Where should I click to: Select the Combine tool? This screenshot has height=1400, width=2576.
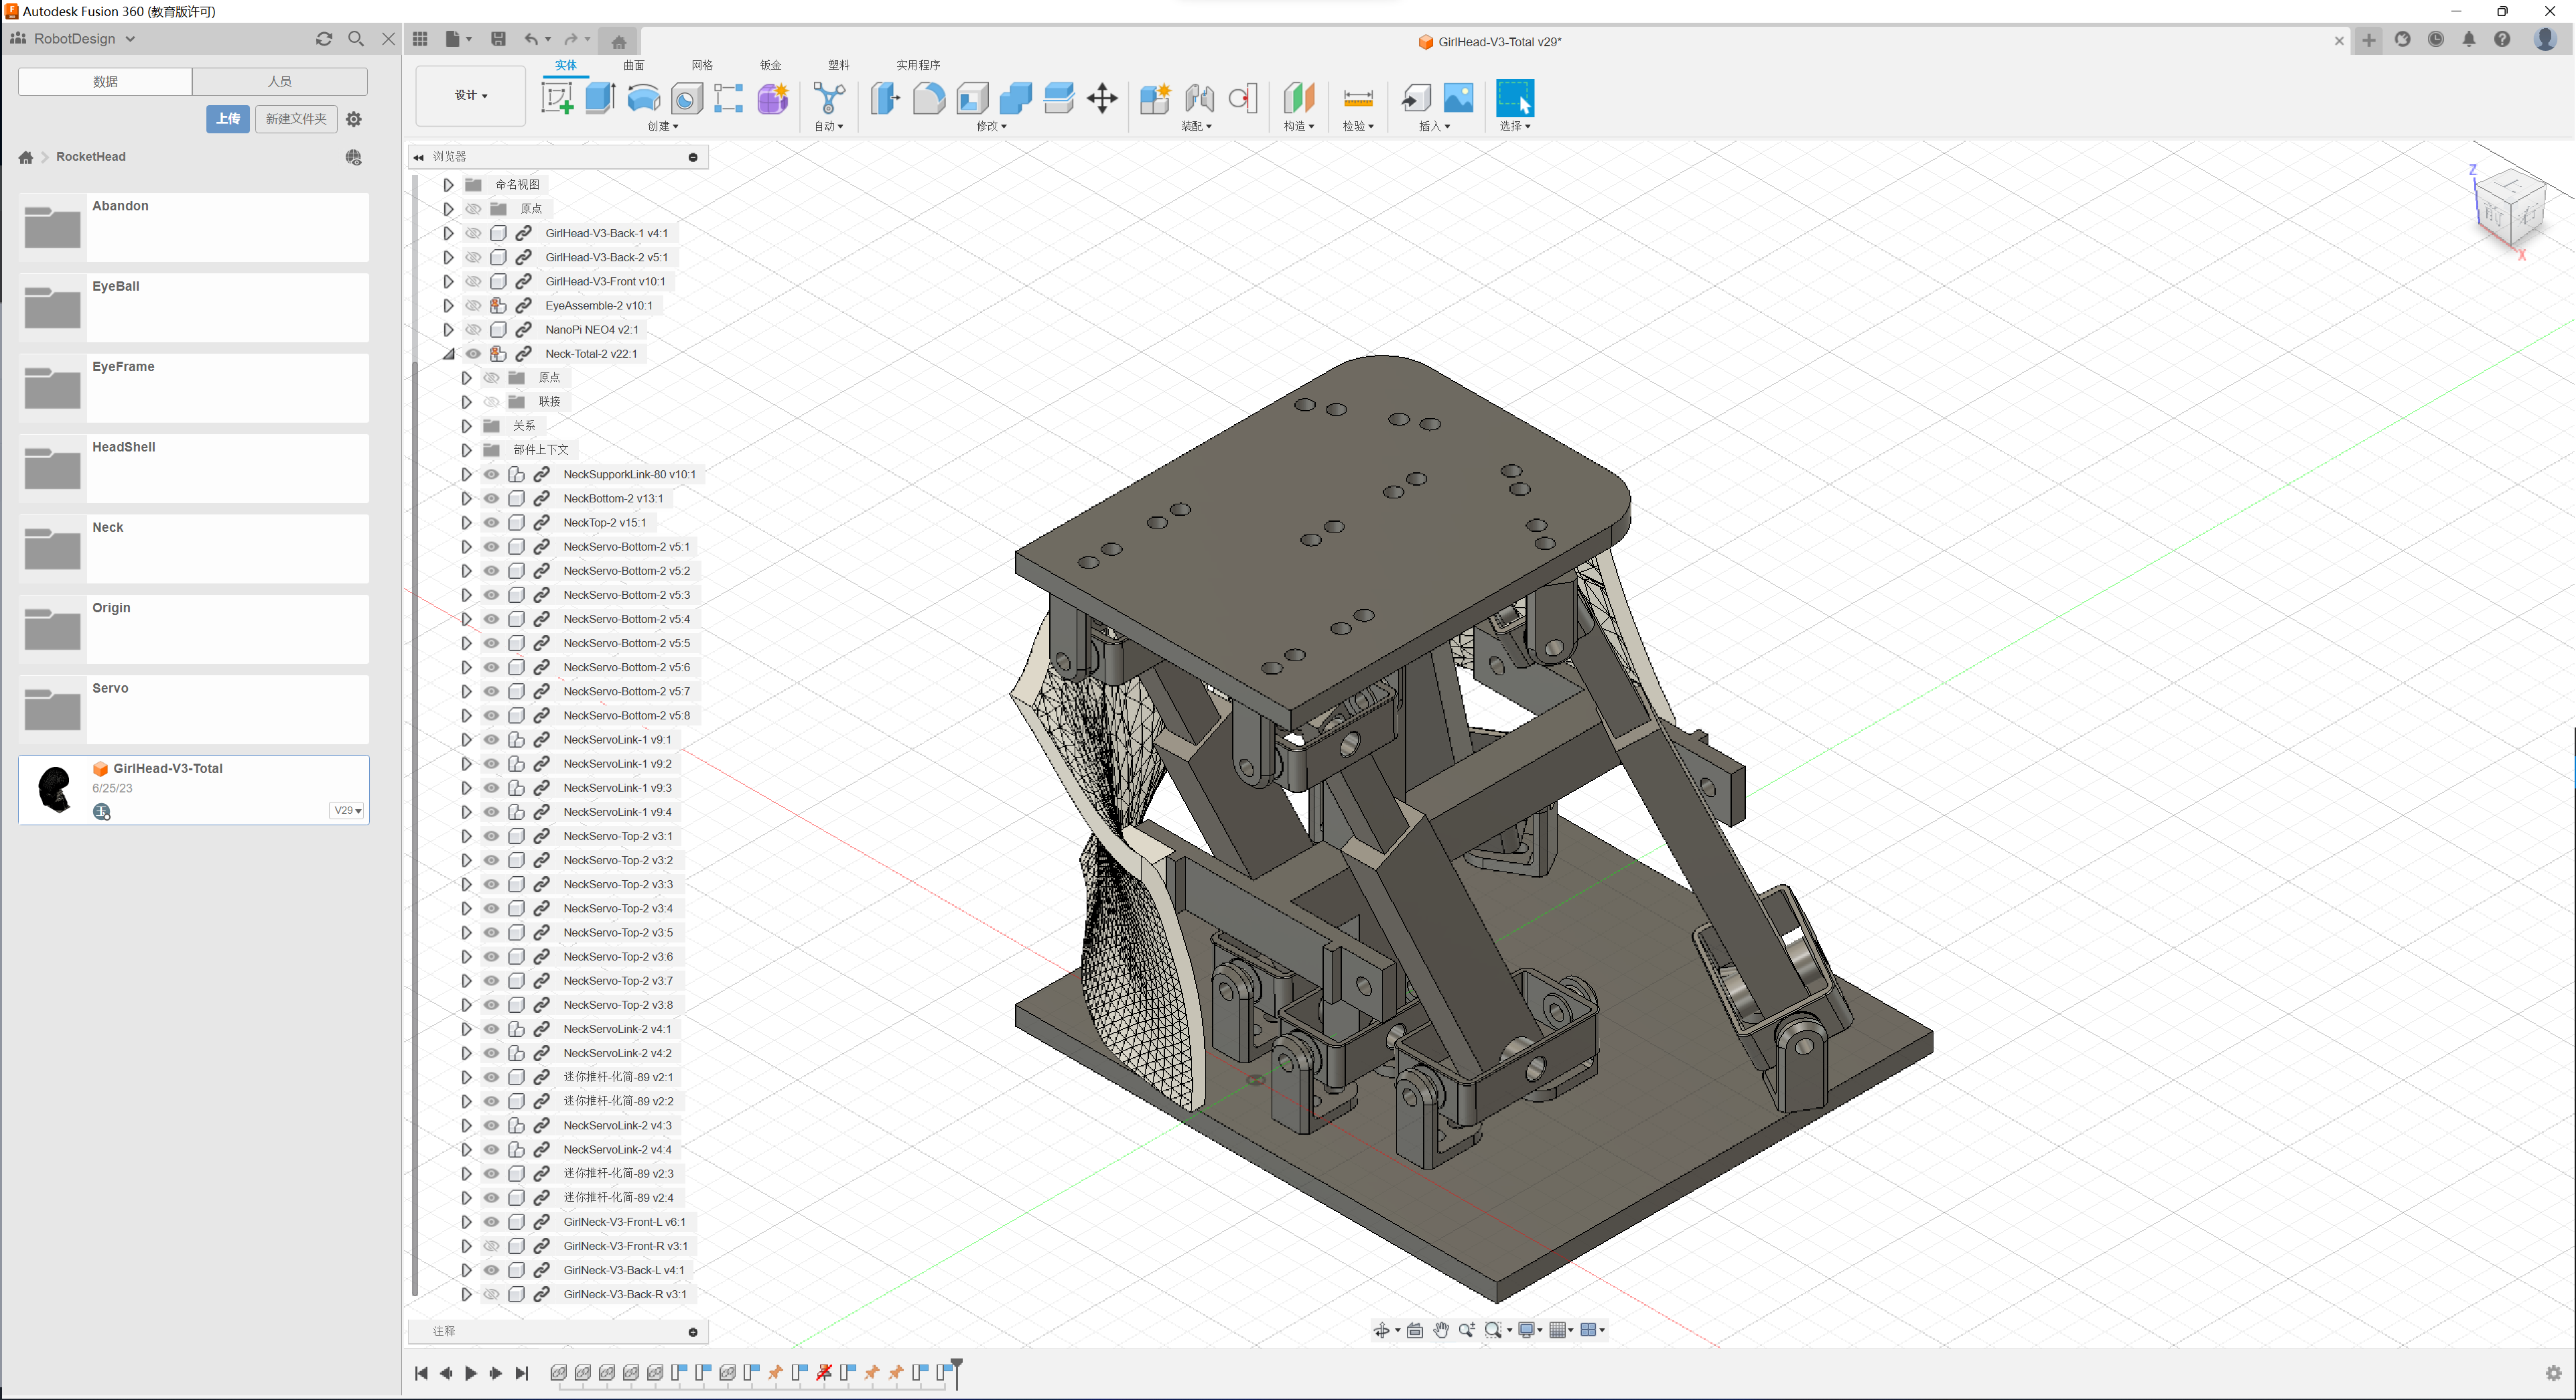tap(1015, 98)
